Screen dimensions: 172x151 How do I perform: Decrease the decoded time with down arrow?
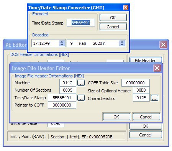tap(62, 45)
